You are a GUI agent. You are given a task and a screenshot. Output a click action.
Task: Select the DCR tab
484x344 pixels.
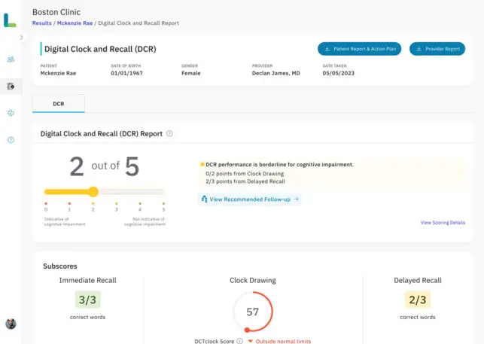[59, 104]
